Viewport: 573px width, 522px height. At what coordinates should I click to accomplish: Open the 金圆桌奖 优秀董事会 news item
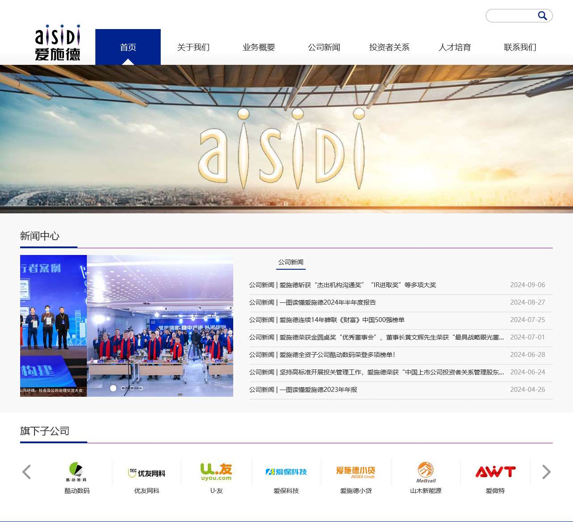tap(376, 337)
